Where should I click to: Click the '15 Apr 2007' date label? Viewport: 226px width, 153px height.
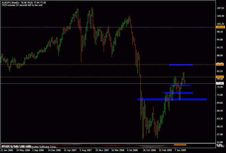[70, 150]
